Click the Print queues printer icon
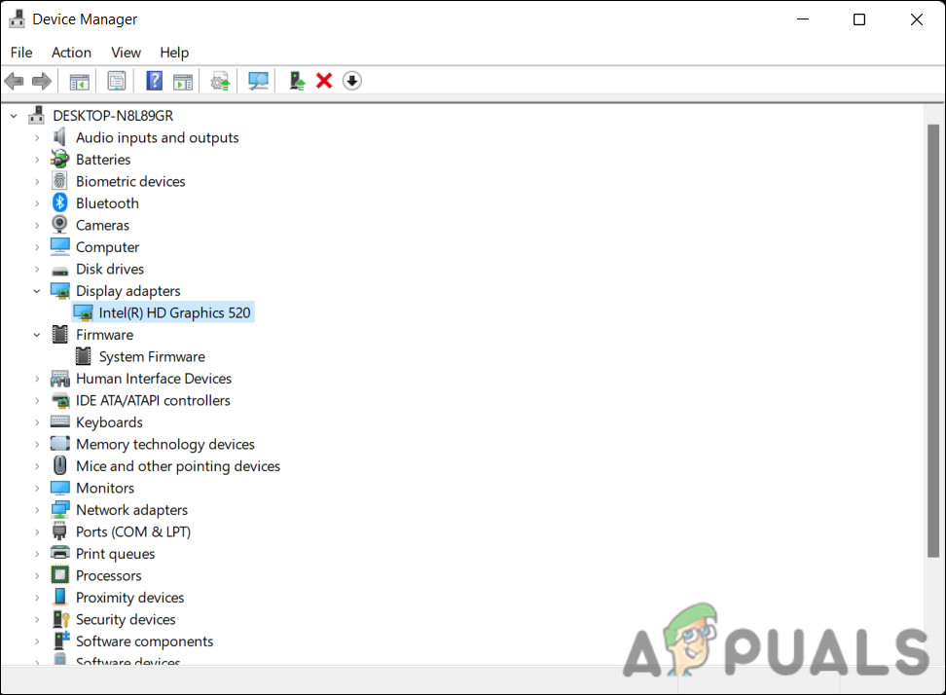Viewport: 946px width, 695px height. point(59,553)
